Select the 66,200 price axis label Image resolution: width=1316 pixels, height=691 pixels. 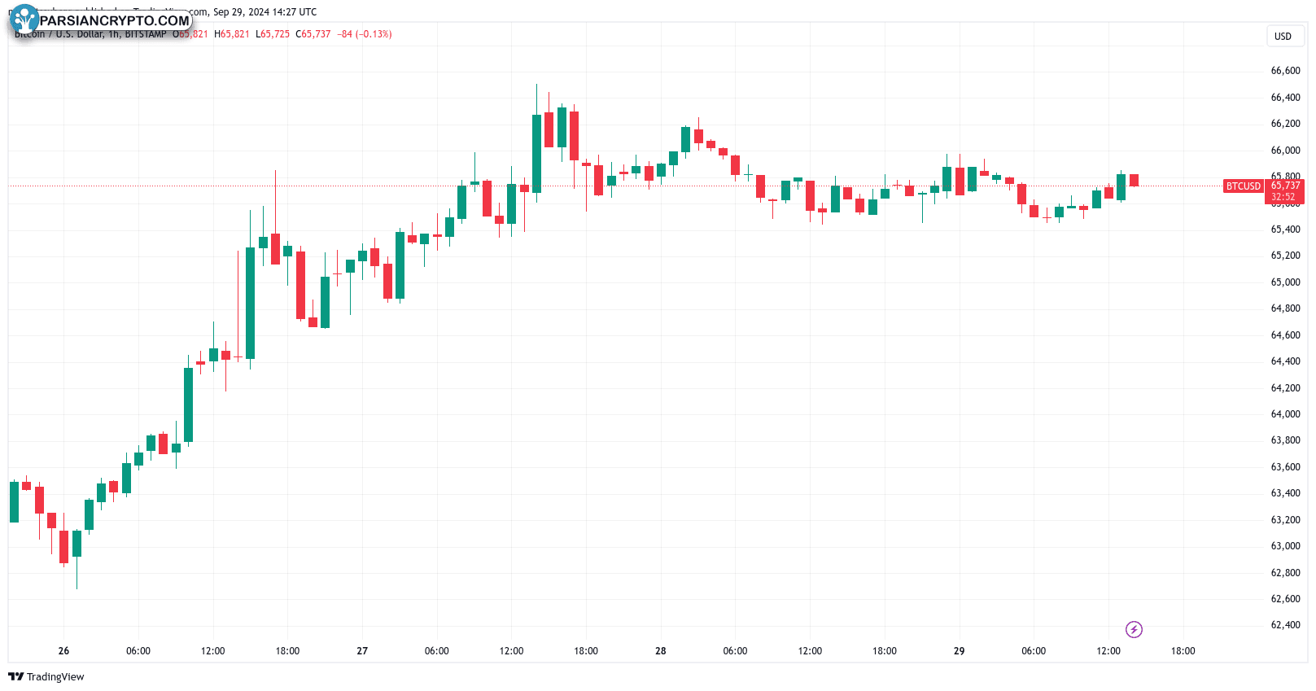tap(1286, 124)
